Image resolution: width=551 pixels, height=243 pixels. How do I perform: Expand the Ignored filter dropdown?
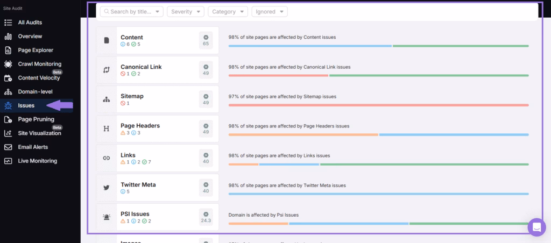[269, 11]
